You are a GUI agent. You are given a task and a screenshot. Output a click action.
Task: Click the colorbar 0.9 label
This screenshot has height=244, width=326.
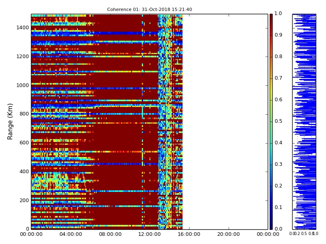278,35
